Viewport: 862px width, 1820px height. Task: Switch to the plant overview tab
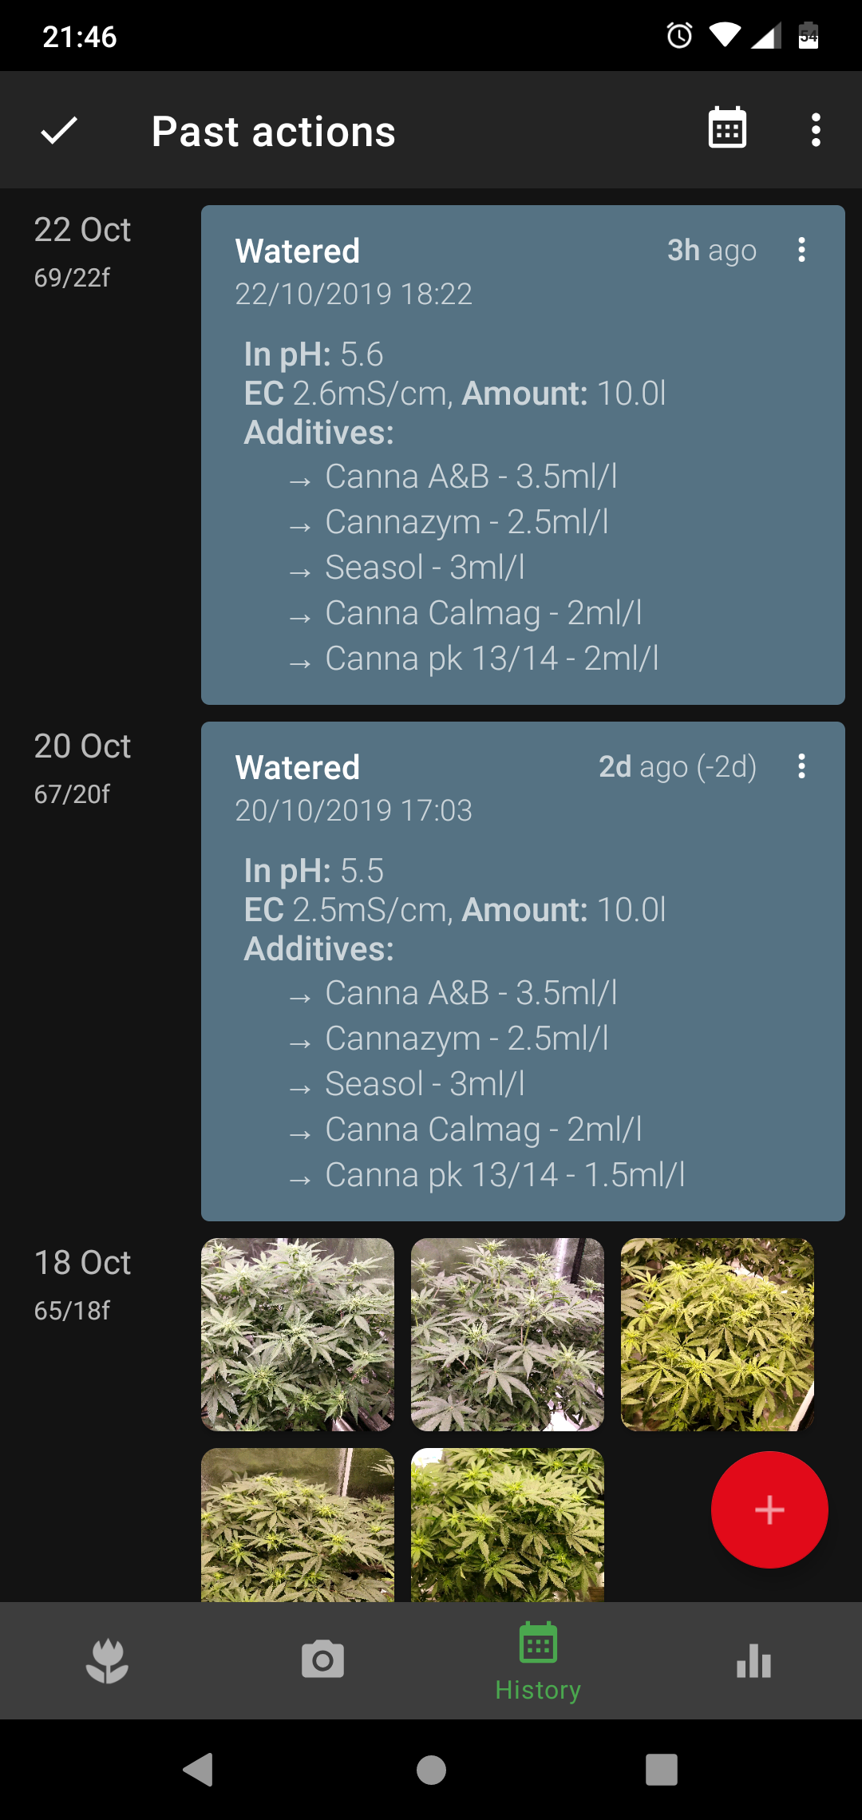(107, 1661)
